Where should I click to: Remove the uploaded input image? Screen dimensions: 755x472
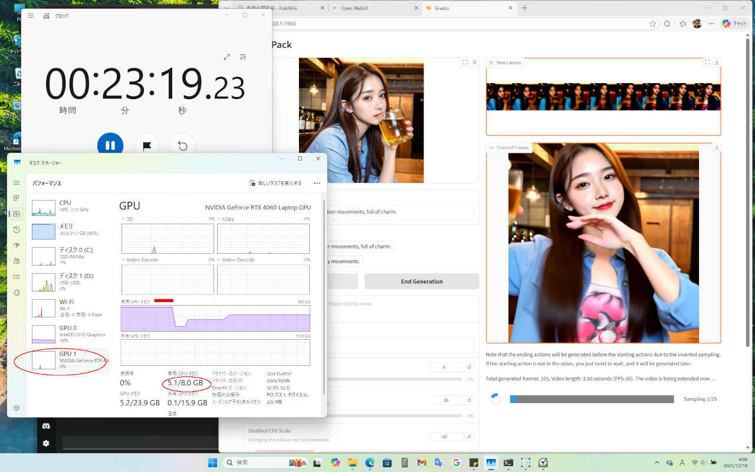(x=475, y=62)
